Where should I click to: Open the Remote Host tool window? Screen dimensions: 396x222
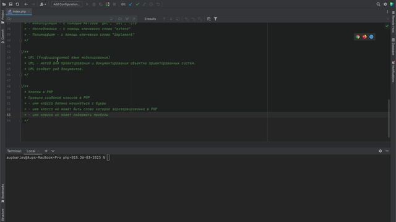point(394,22)
